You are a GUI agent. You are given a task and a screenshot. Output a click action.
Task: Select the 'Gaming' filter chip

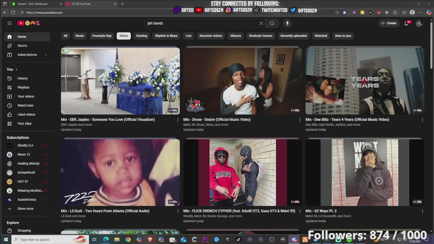point(142,36)
